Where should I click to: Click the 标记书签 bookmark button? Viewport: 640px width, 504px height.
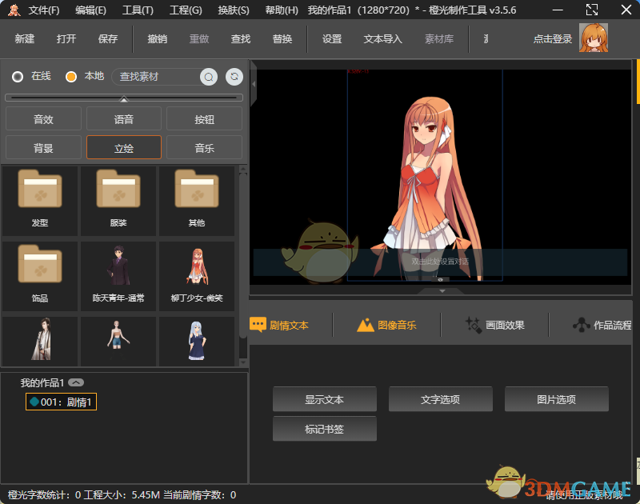coord(325,428)
